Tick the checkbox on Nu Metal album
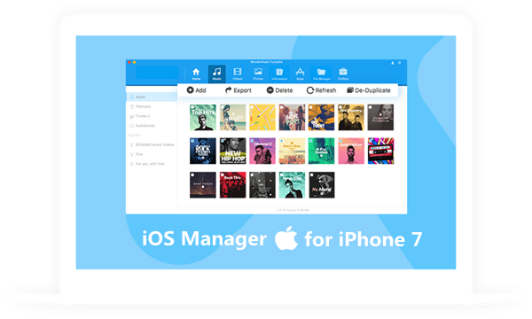 click(311, 175)
